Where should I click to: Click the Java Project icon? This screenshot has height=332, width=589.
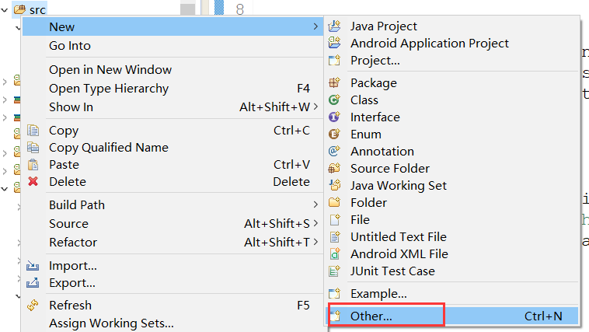pyautogui.click(x=335, y=26)
